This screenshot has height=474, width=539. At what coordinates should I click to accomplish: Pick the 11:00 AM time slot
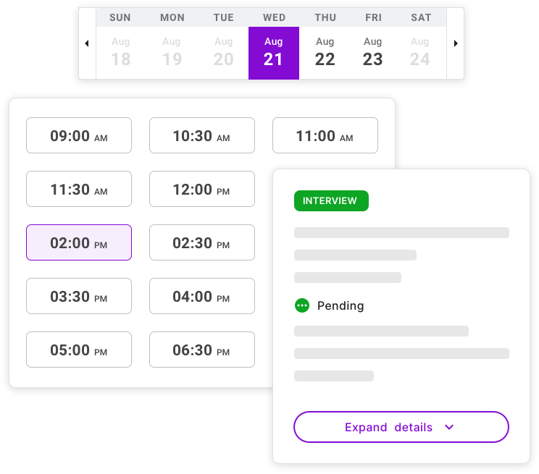coord(325,135)
